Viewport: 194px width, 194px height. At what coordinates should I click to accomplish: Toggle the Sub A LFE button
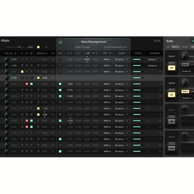coord(171,68)
